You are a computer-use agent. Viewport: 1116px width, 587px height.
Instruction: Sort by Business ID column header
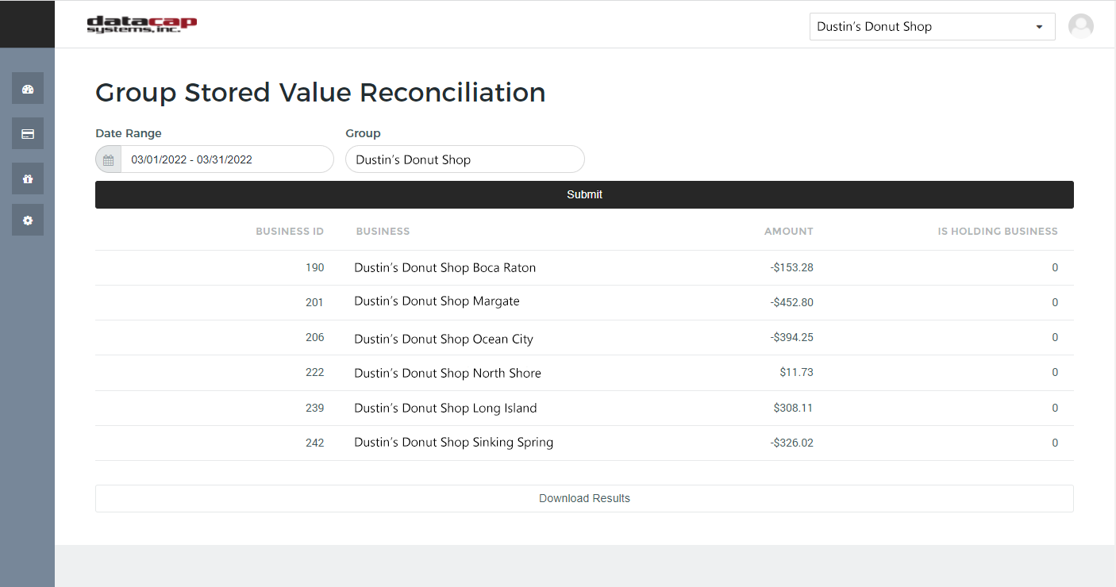(x=290, y=232)
